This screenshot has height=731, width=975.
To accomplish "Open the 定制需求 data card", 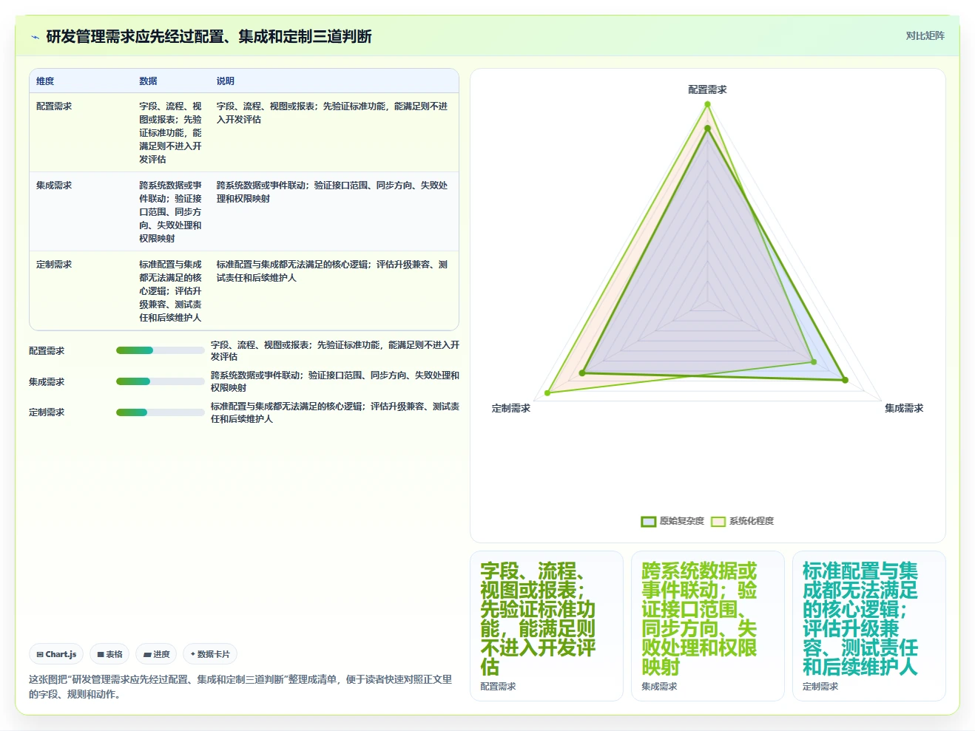I will [x=869, y=626].
